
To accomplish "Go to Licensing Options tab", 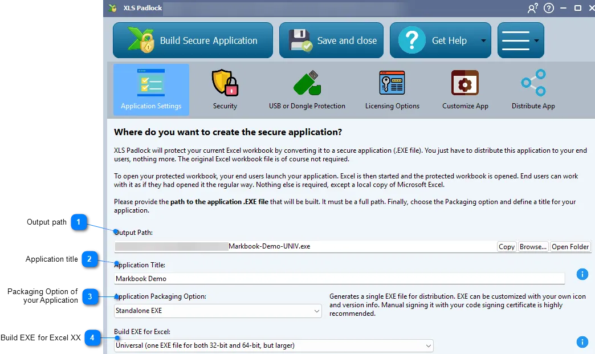I will click(x=392, y=89).
